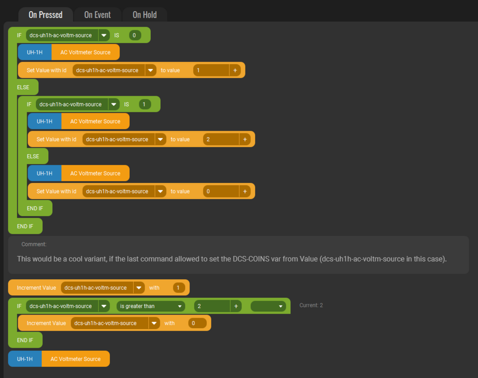Image resolution: width=478 pixels, height=378 pixels.
Task: Click the comment text about DCS-COINS var
Action: point(232,259)
